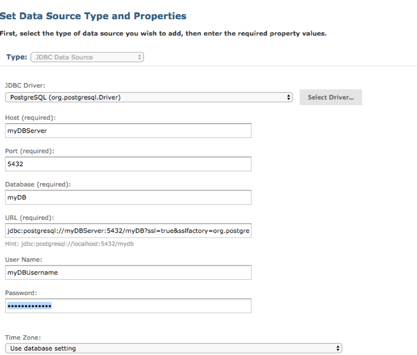417x355 pixels.
Task: Click the 'User Name:' label
Action: [x=23, y=259]
